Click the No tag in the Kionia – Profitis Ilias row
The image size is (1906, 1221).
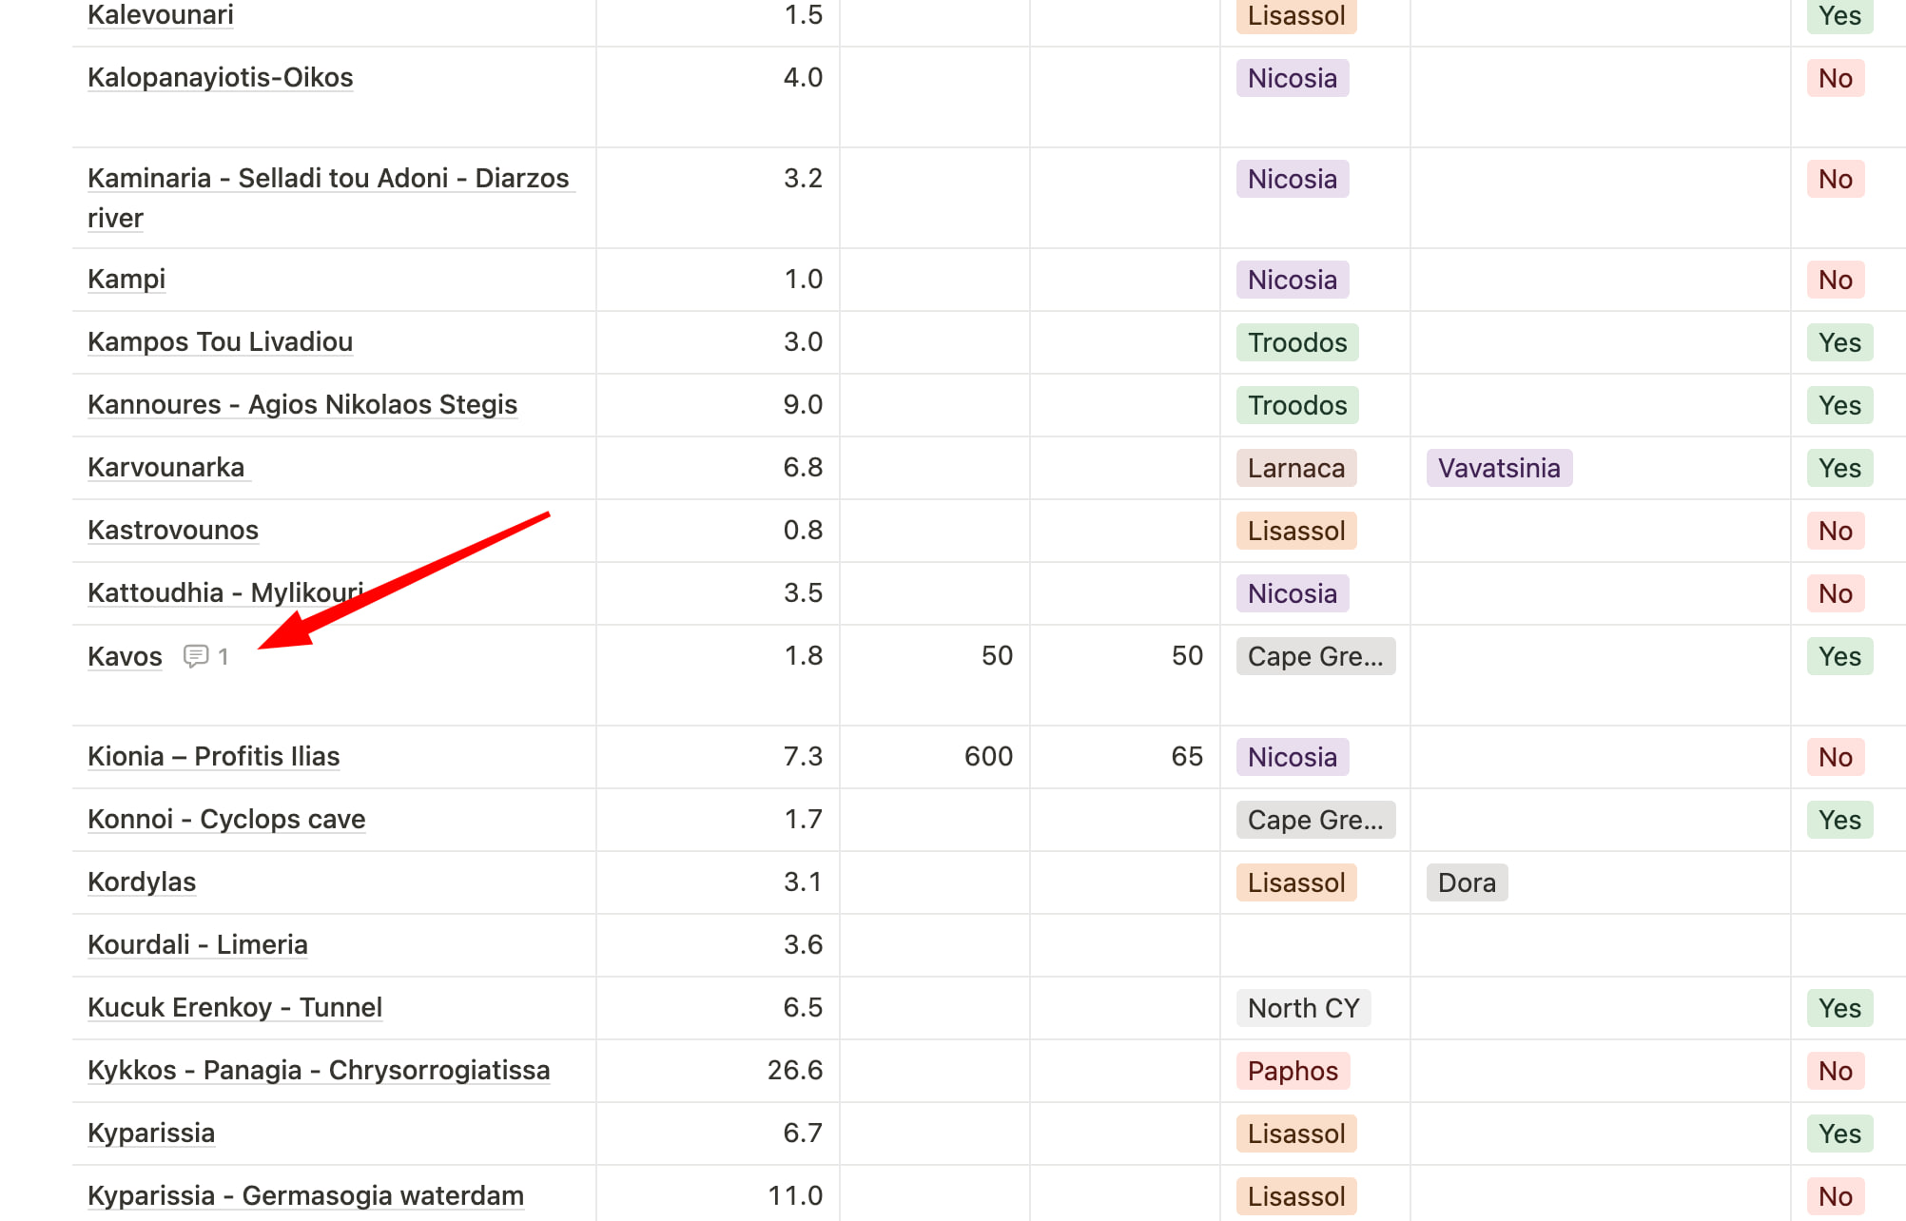[1835, 757]
